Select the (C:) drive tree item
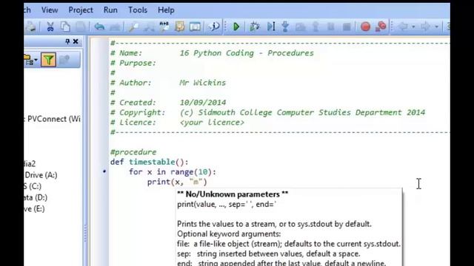Screen dimensions: 474x266 [33, 186]
